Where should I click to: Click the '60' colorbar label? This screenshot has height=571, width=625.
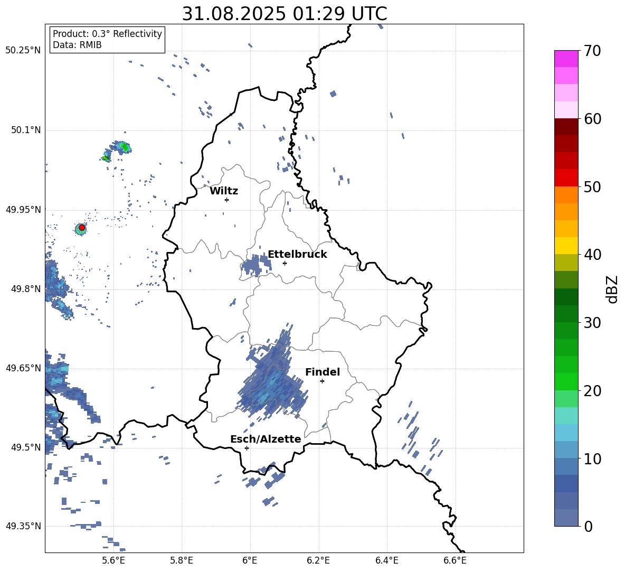pos(592,119)
